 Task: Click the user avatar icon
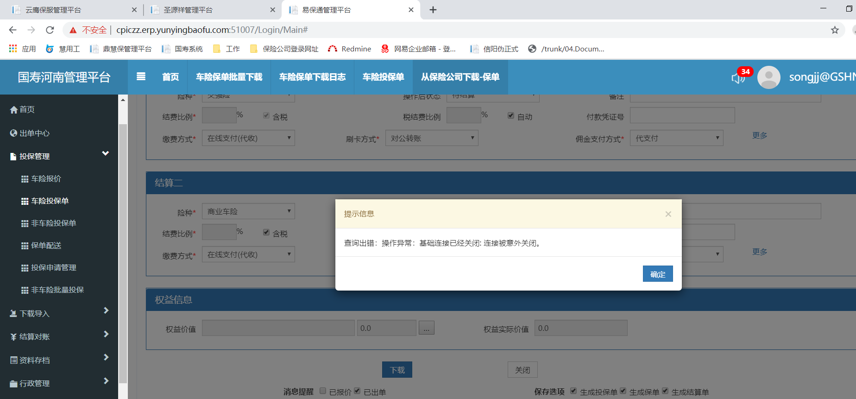[x=768, y=77]
